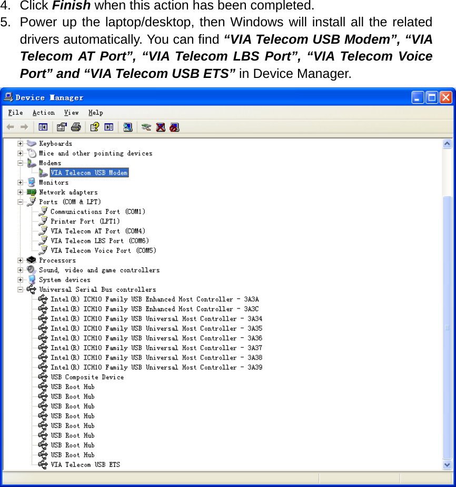Image resolution: width=456 pixels, height=487 pixels.
Task: Collapse the Modems category
Action: click(x=20, y=163)
